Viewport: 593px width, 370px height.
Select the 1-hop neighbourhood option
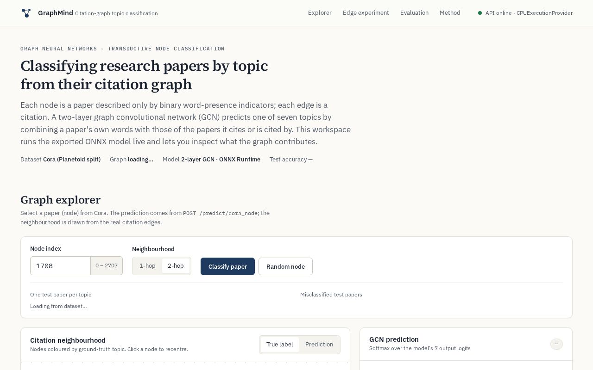tap(147, 266)
